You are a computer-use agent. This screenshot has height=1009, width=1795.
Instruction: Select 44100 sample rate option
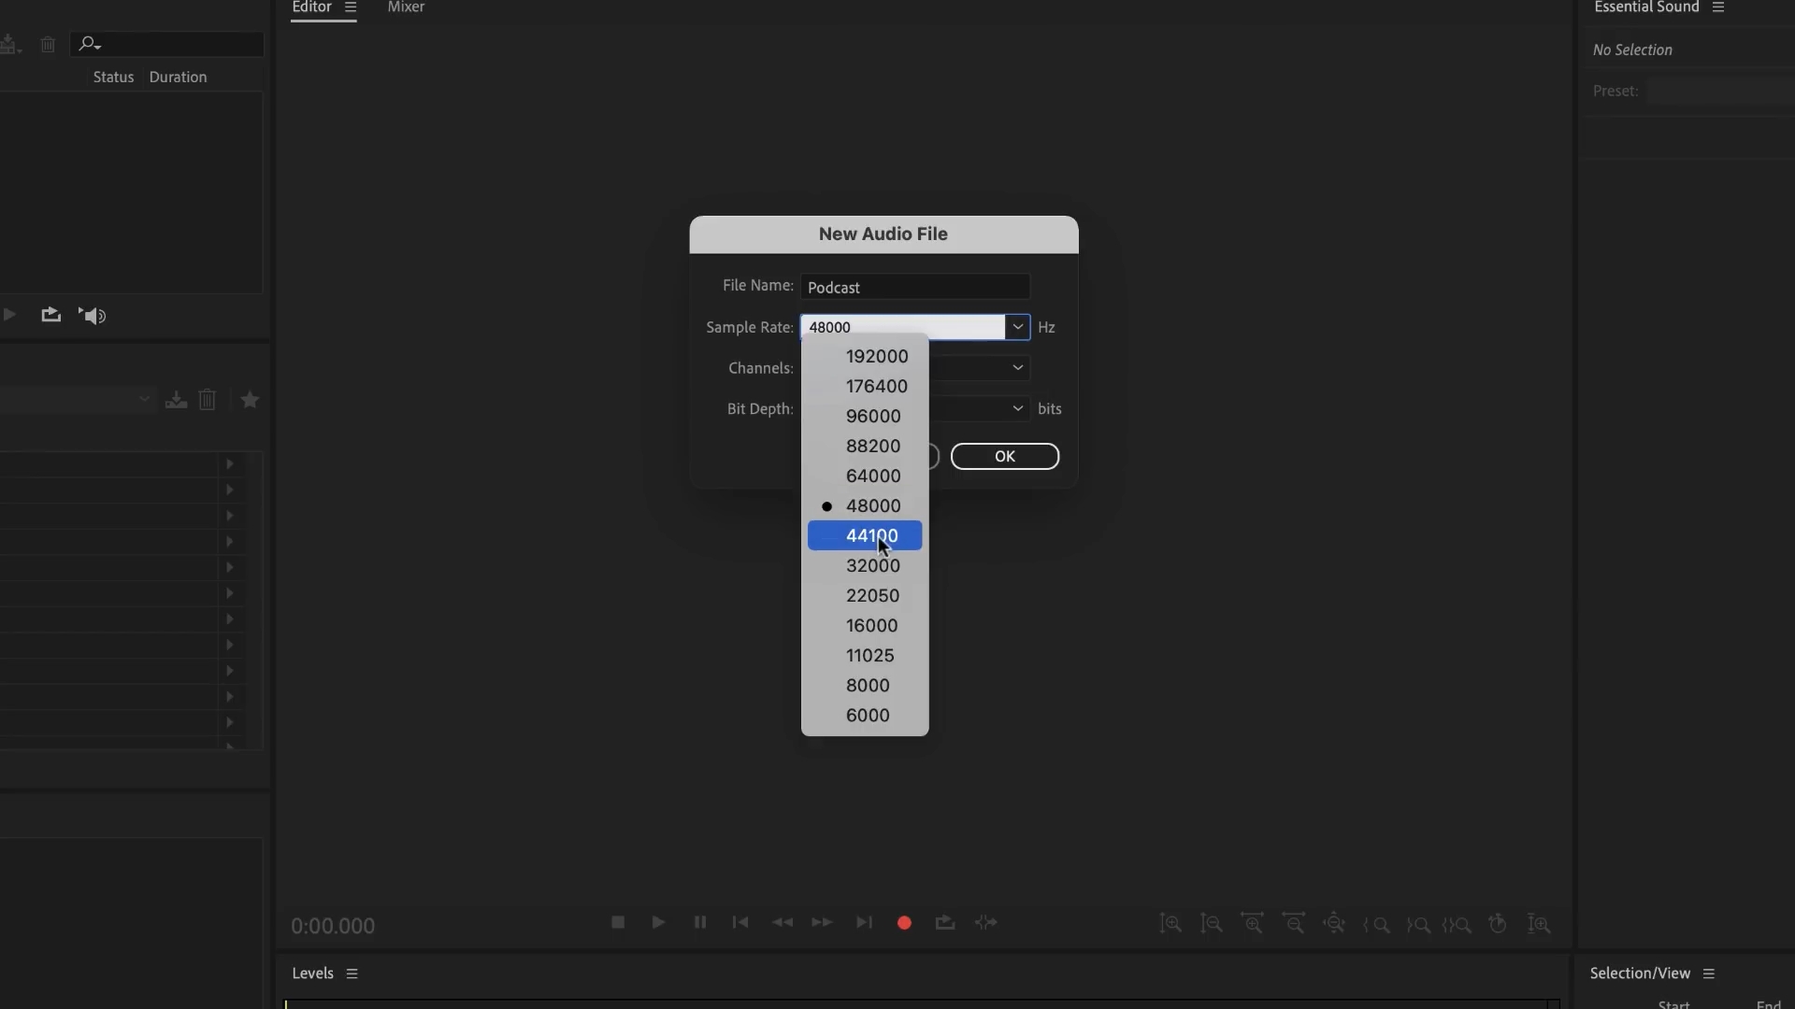(871, 535)
